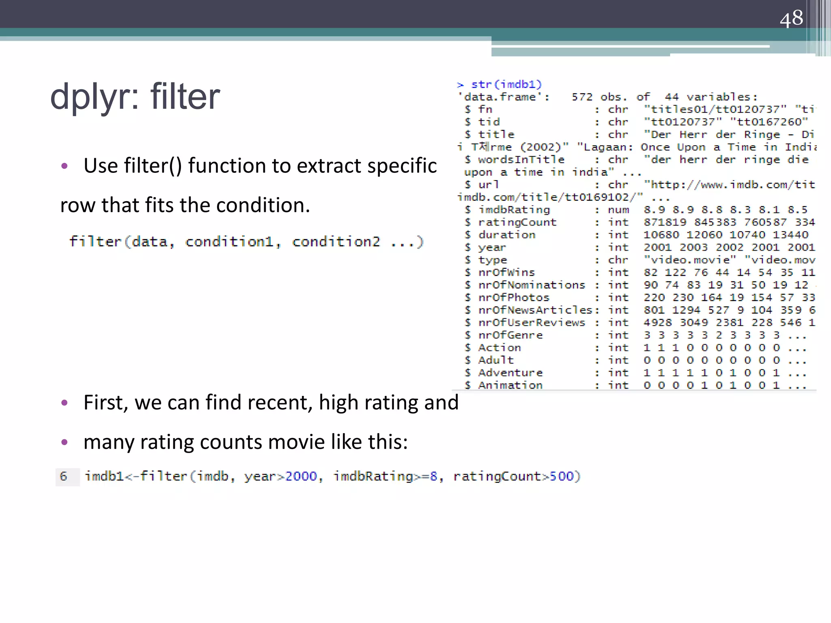Select the '$ nrOfUserReviews' variable row
This screenshot has width=831, height=623.
coord(639,323)
